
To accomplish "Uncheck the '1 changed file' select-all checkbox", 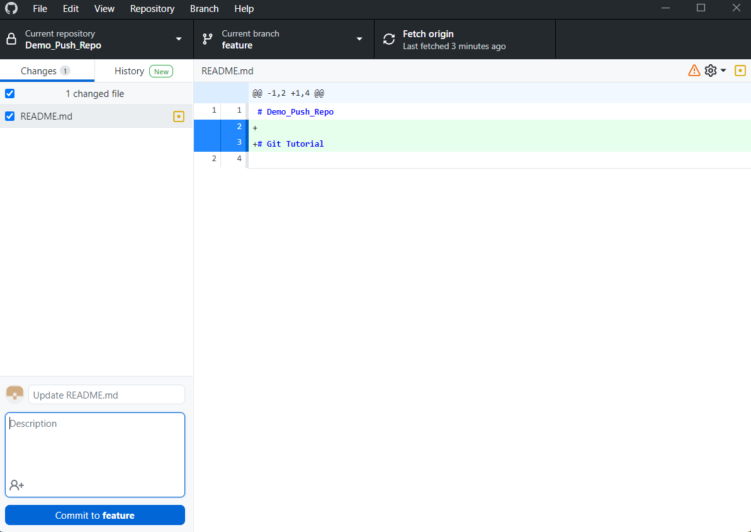I will (x=10, y=94).
